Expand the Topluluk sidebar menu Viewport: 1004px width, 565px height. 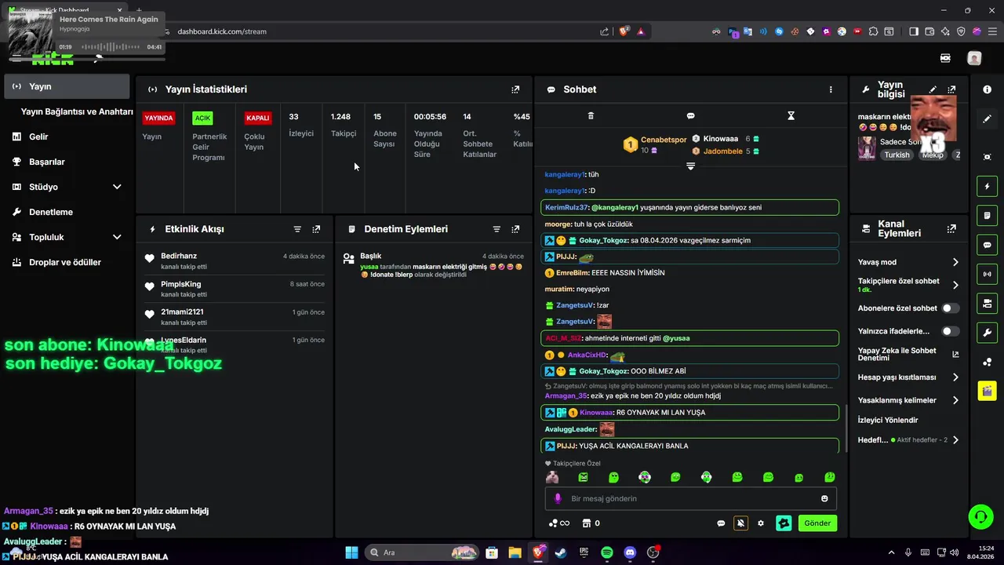coord(117,237)
